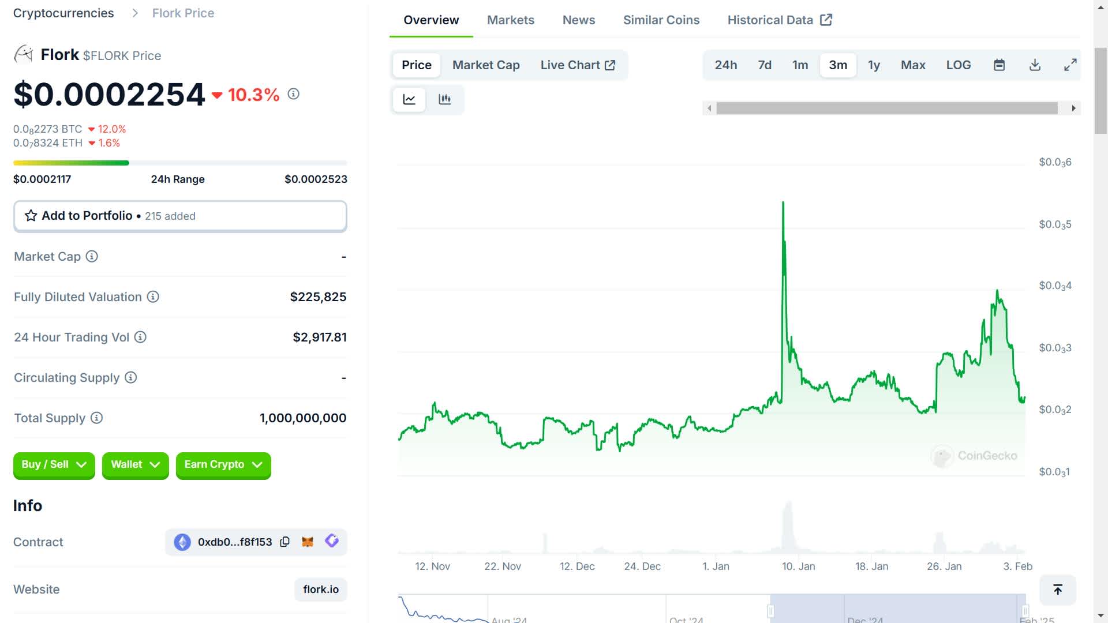1108x623 pixels.
Task: Expand the Wallet dropdown
Action: [135, 465]
